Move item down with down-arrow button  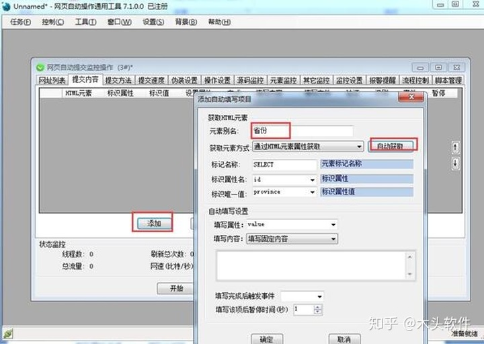(455, 163)
